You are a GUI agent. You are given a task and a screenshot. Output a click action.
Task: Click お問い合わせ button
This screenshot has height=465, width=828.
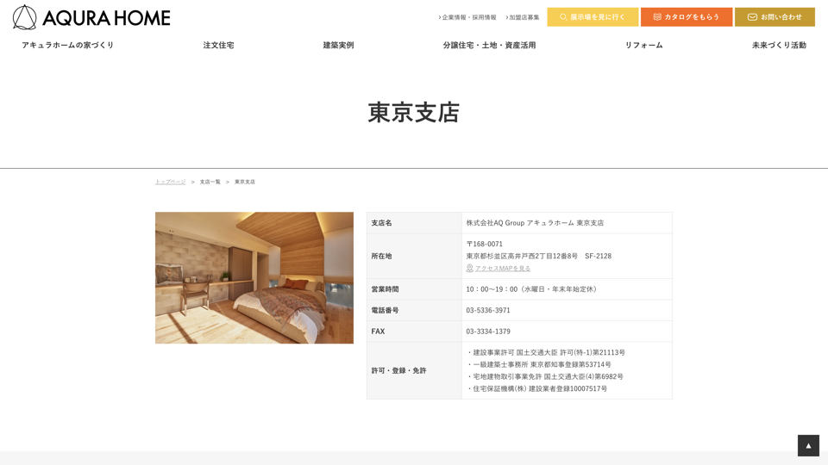pos(775,17)
